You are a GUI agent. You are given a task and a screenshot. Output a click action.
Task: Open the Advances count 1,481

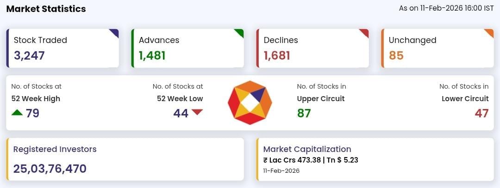click(x=152, y=56)
